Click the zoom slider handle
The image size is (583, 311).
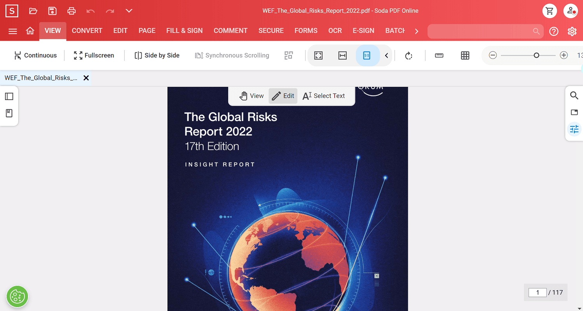(x=536, y=55)
